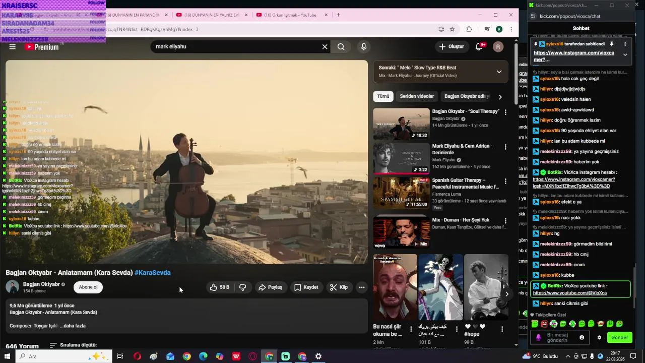The height and width of the screenshot is (363, 645).
Task: Start voice search with the microphone
Action: coord(364,47)
